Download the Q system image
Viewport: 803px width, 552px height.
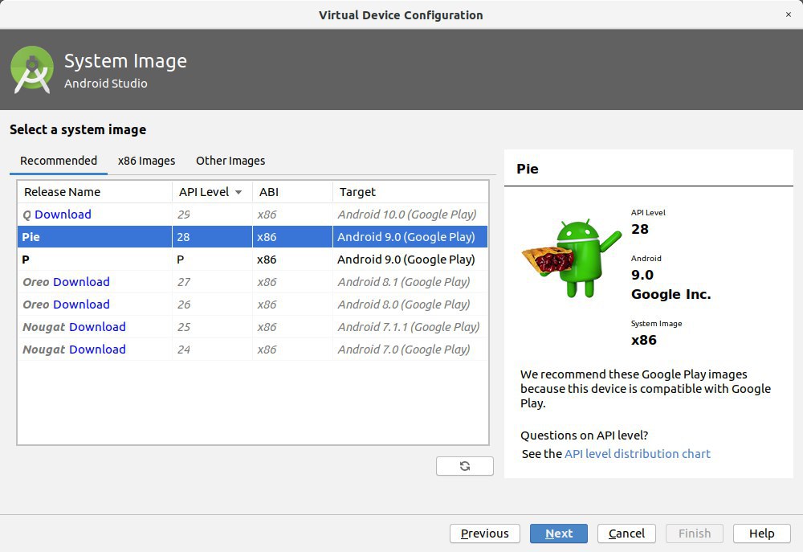pos(63,215)
